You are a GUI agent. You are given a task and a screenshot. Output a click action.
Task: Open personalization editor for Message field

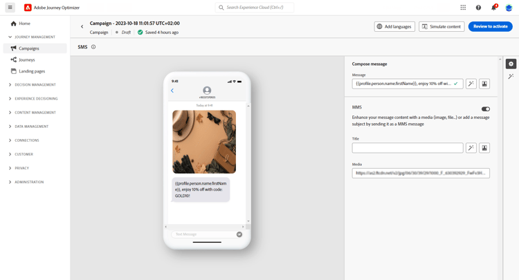[x=471, y=84]
